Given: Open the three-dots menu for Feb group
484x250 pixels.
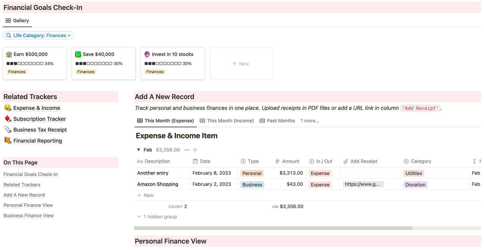Looking at the screenshot, I should (187, 150).
